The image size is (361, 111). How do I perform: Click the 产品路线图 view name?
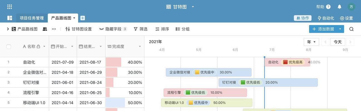pos(27,29)
